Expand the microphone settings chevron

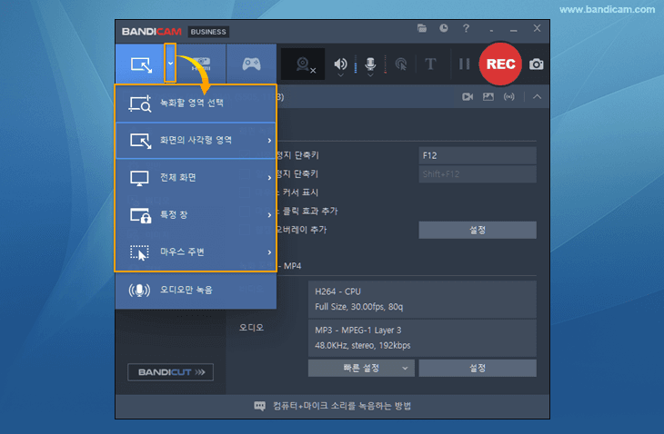(x=370, y=75)
